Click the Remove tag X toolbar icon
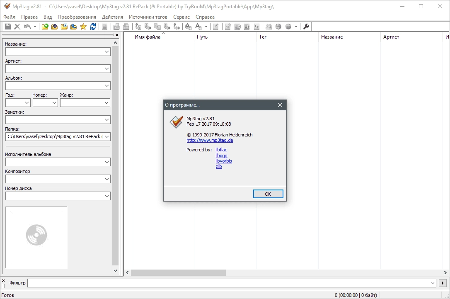Image resolution: width=450 pixels, height=299 pixels. pos(17,27)
